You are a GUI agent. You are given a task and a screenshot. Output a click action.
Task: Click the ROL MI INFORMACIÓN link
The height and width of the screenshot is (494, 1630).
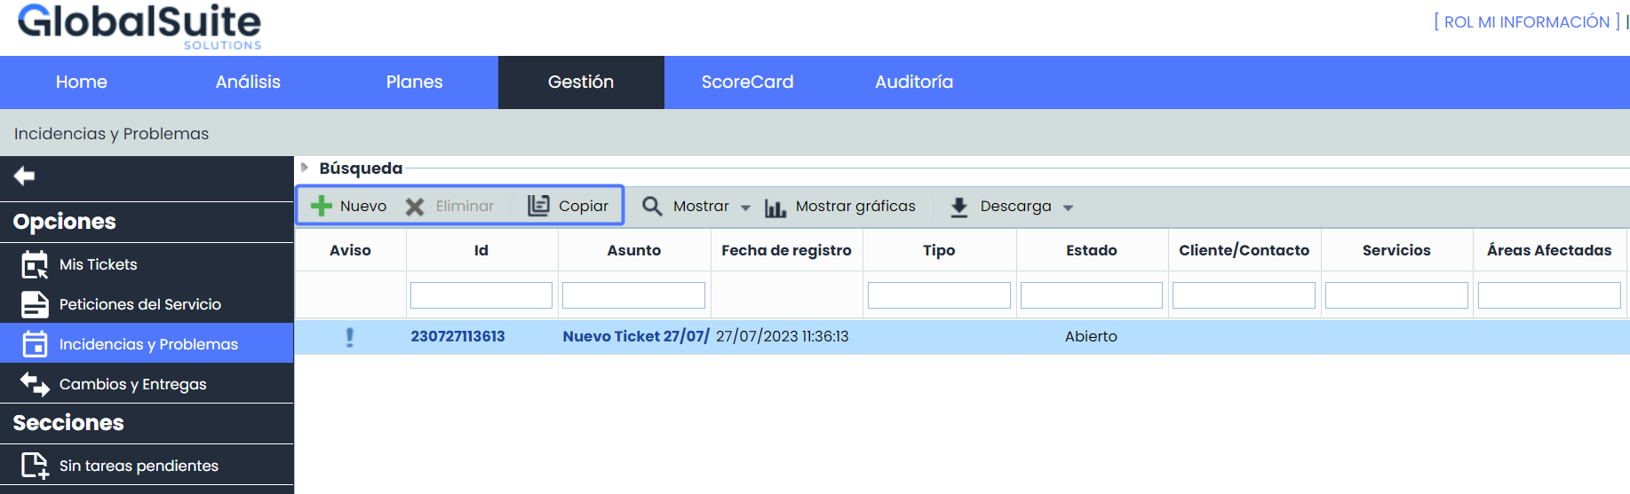[1526, 22]
